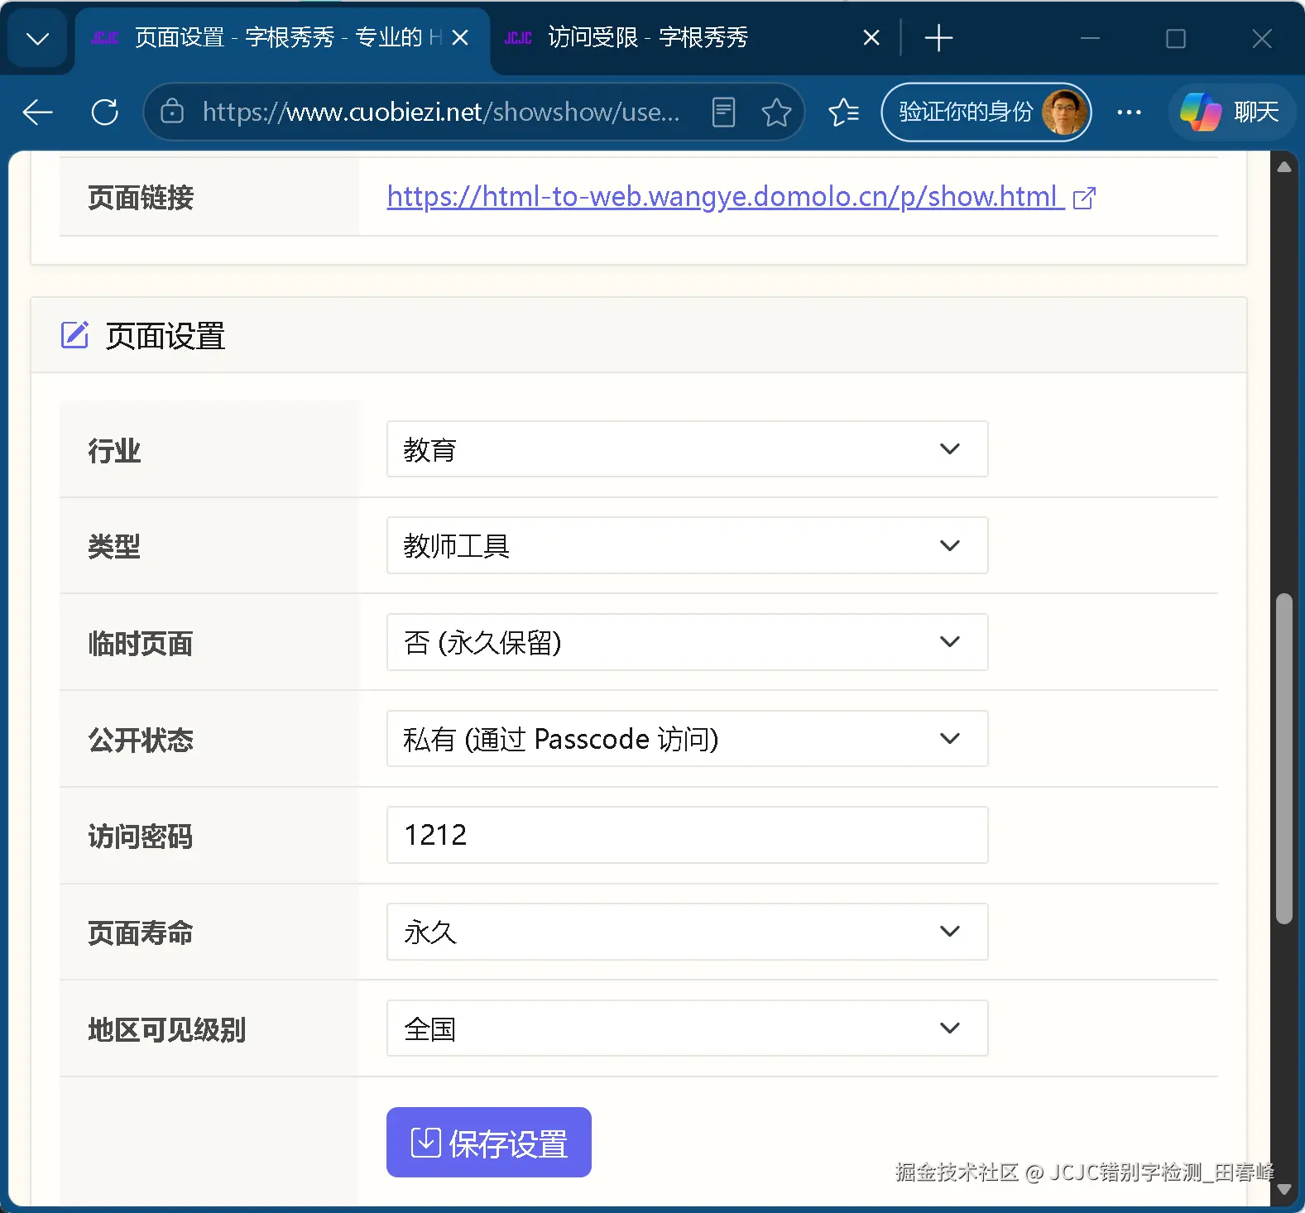Open the browser tab list chevron
The width and height of the screenshot is (1305, 1213).
tap(38, 38)
